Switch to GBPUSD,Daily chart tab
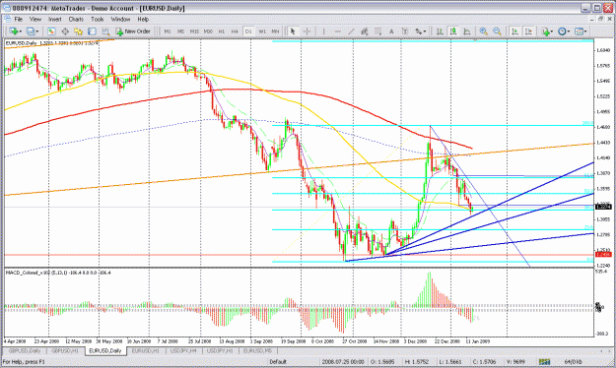This screenshot has height=368, width=616. pos(25,350)
